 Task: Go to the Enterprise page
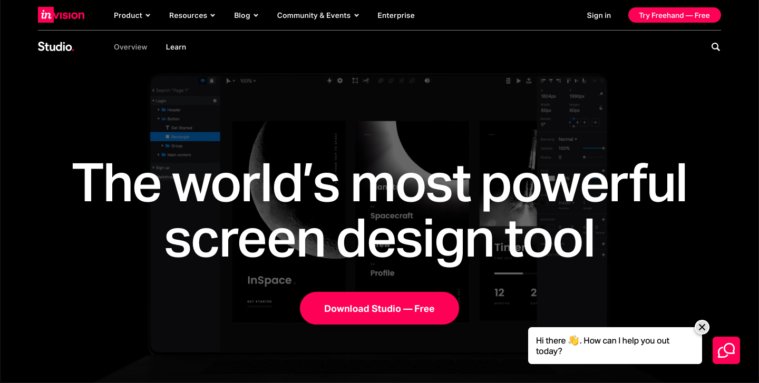pyautogui.click(x=396, y=15)
